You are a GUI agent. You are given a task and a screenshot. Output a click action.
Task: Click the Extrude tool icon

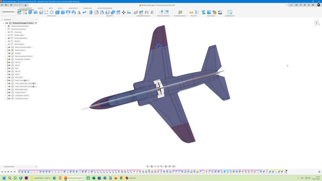coord(30,12)
